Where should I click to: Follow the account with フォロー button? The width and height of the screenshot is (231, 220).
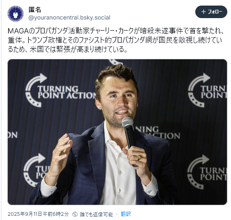coord(211,12)
